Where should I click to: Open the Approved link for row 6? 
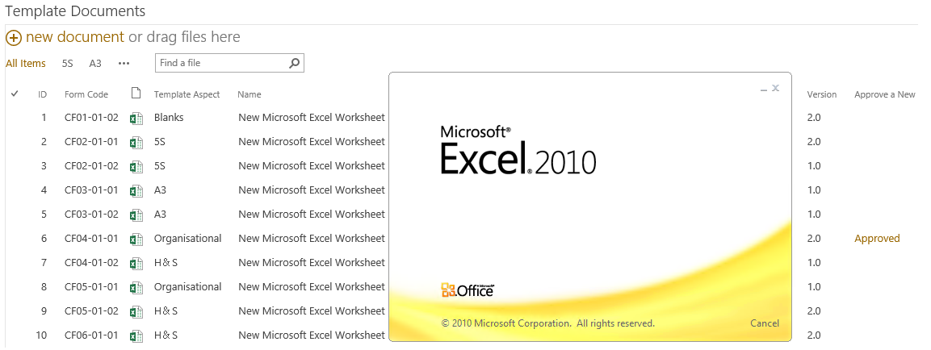click(877, 239)
